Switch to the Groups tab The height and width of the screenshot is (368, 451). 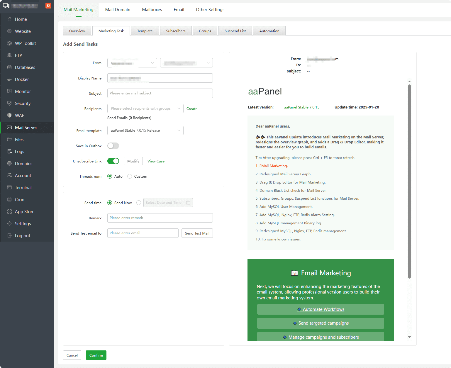coord(205,31)
